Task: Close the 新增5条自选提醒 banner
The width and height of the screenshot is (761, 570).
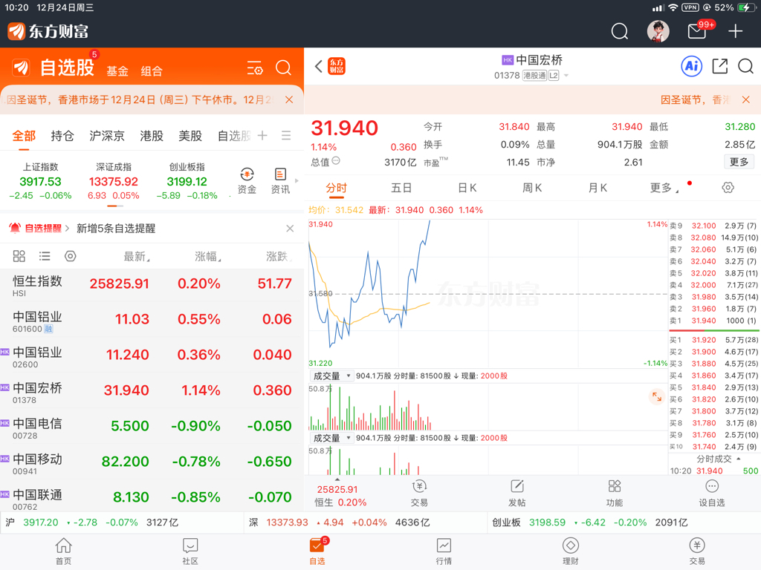Action: (290, 229)
